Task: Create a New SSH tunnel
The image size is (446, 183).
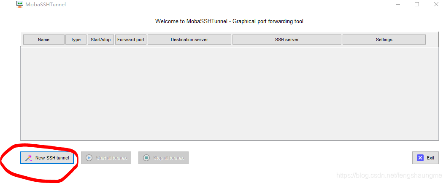Action: pos(47,158)
